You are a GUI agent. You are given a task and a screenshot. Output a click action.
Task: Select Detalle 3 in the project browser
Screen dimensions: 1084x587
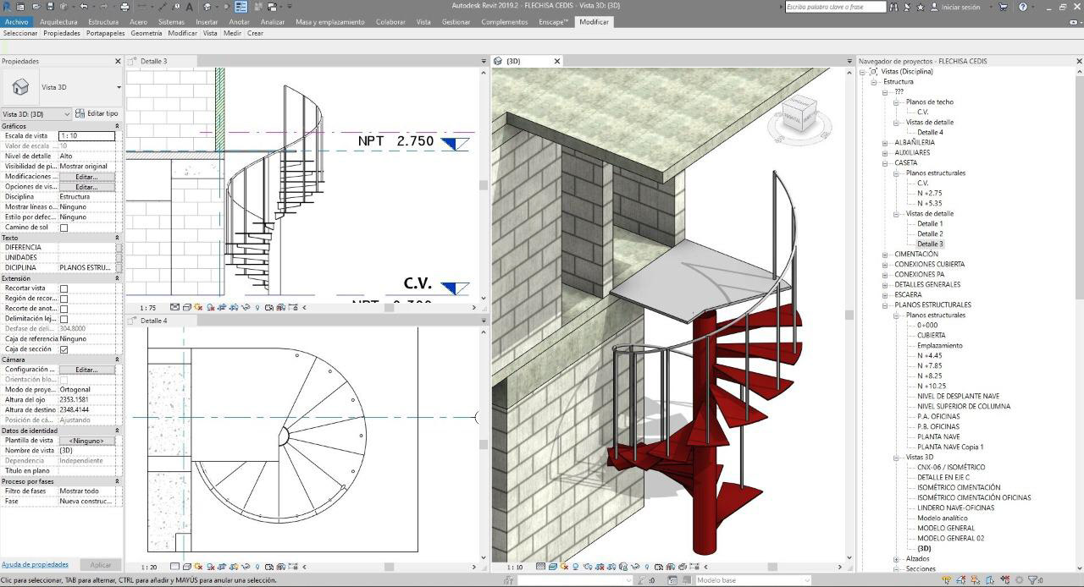point(930,244)
